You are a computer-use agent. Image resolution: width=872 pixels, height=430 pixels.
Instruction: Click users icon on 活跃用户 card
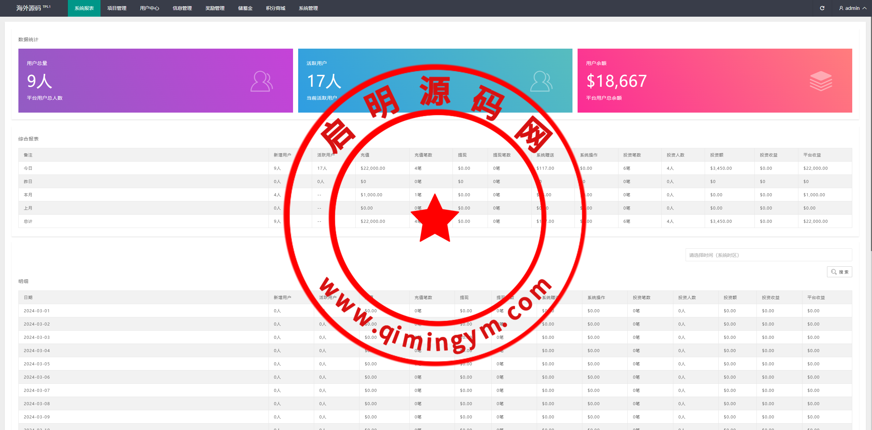click(x=541, y=81)
